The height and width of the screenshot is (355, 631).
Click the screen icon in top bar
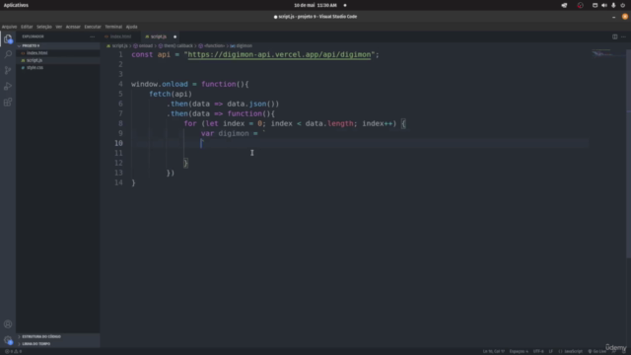(595, 5)
